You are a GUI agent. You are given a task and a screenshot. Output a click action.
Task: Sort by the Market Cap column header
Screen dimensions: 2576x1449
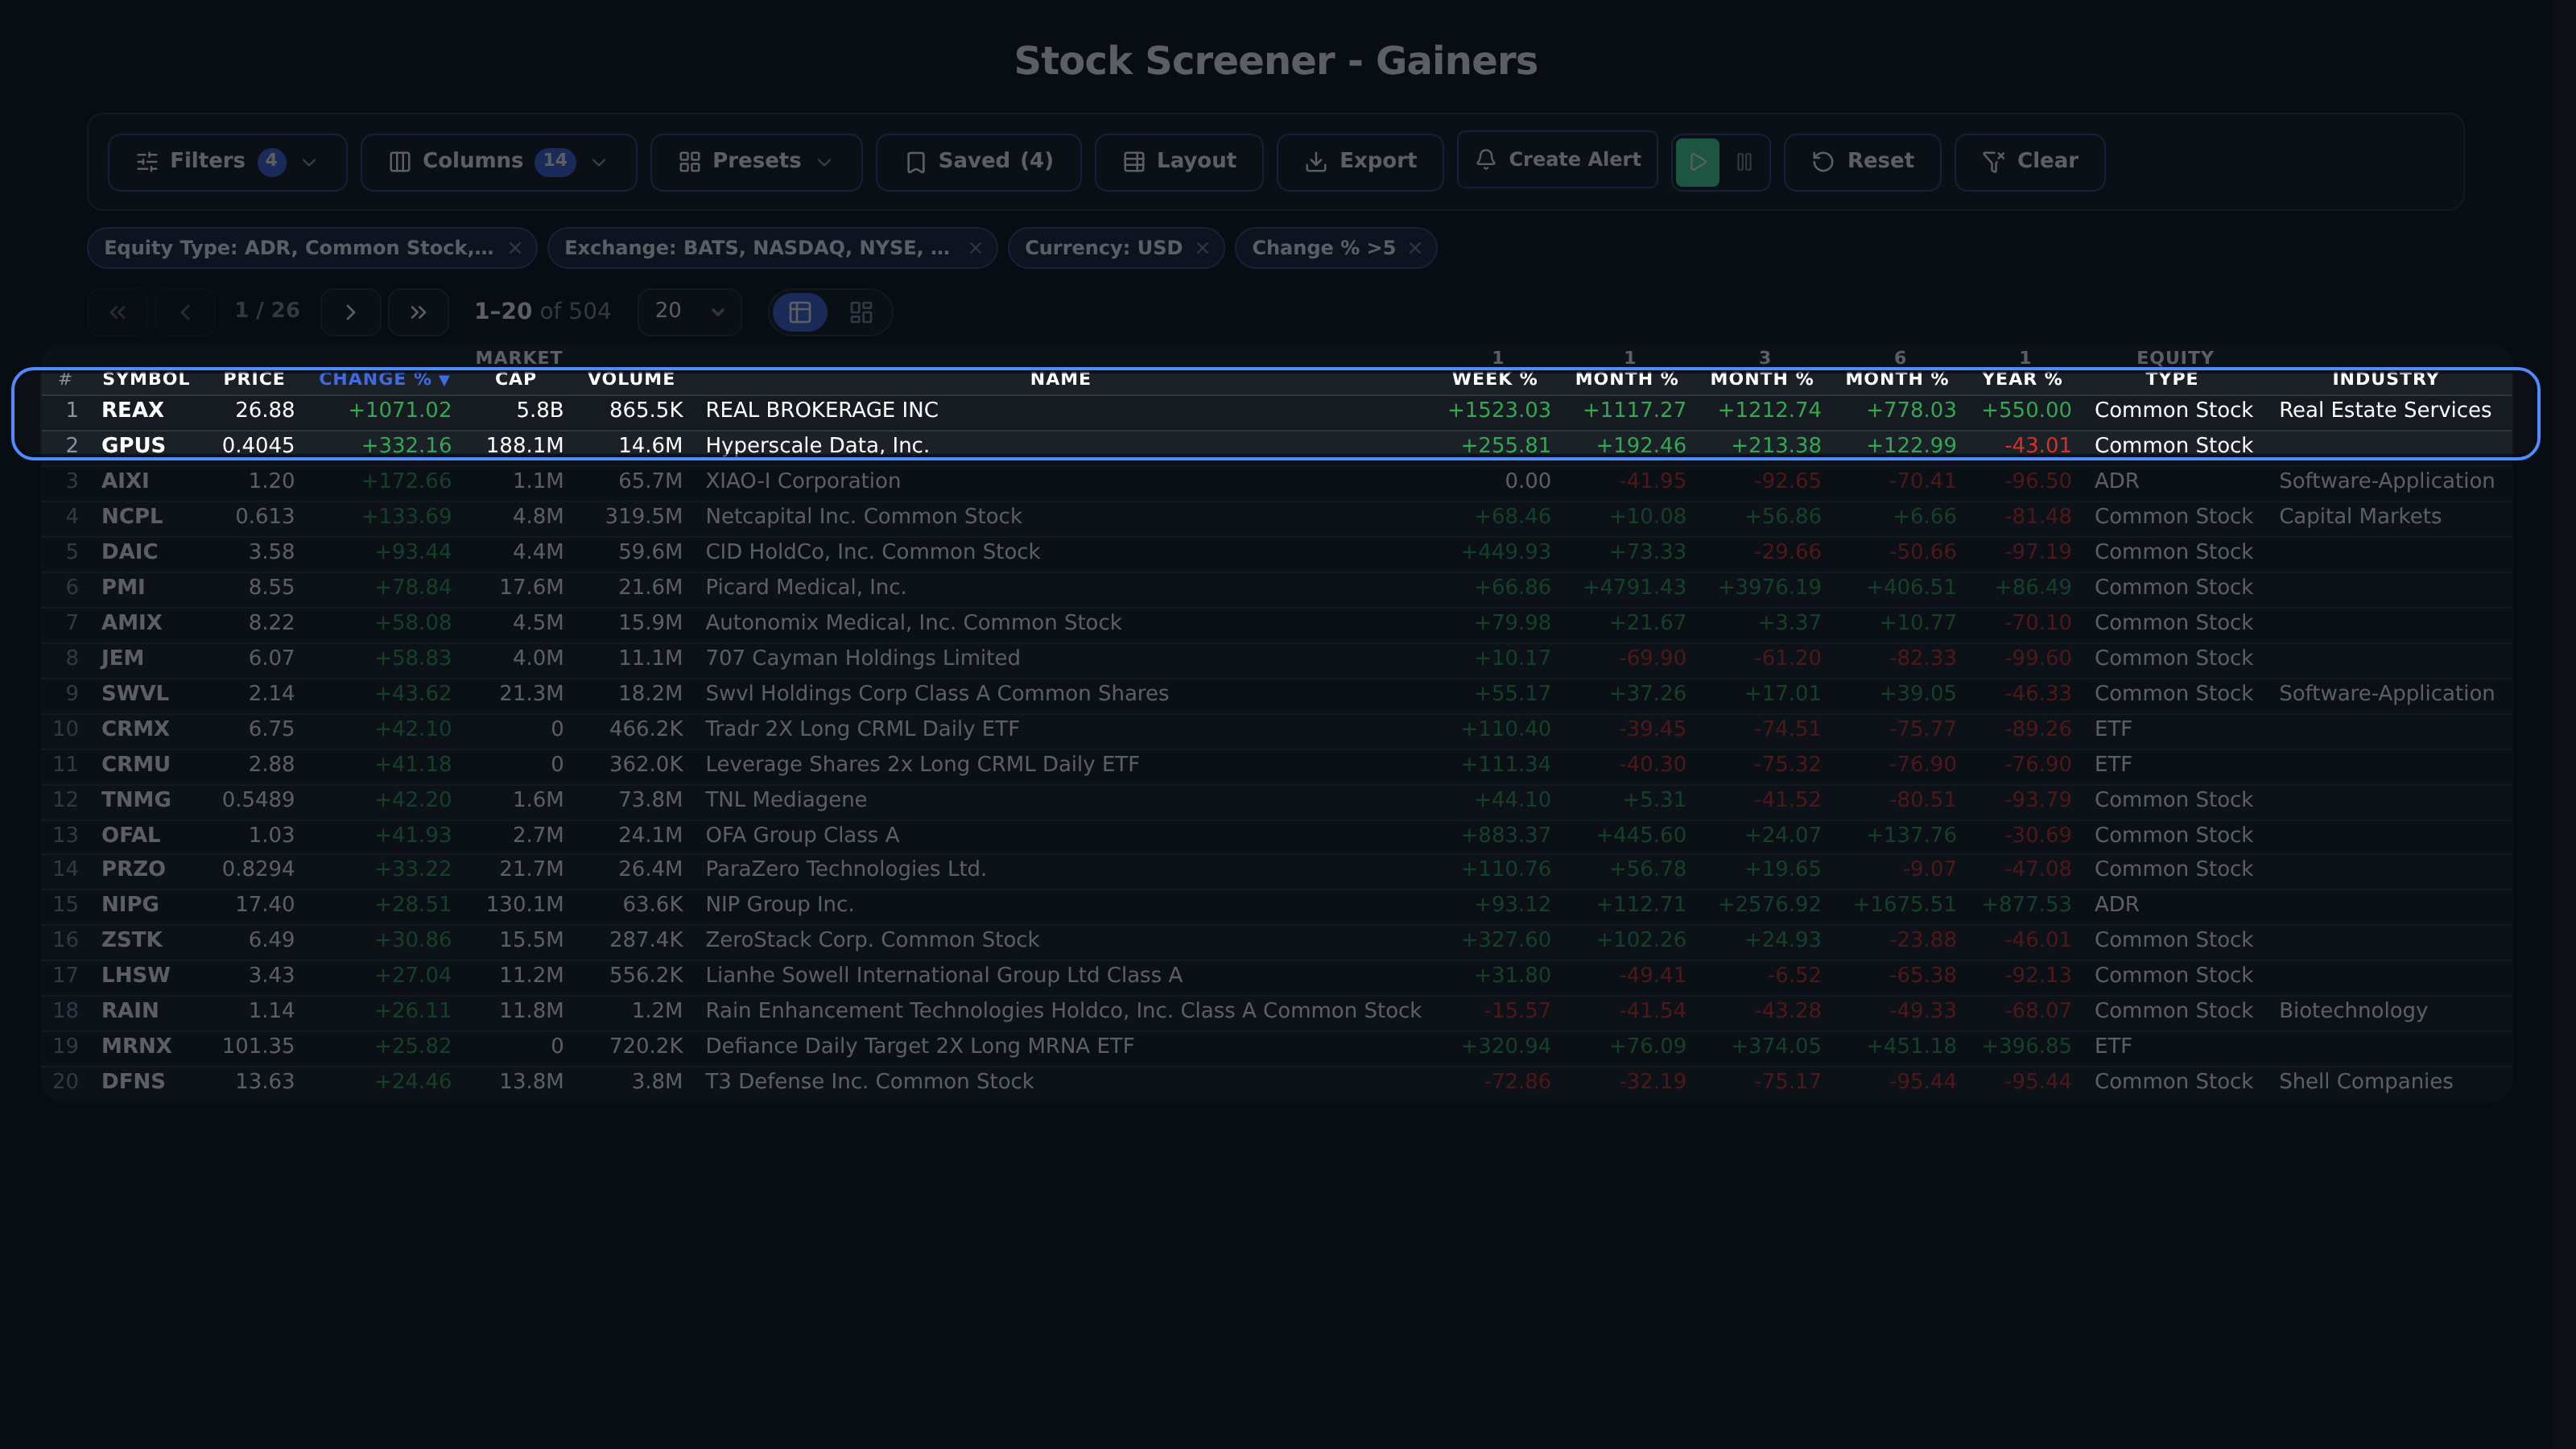518,368
